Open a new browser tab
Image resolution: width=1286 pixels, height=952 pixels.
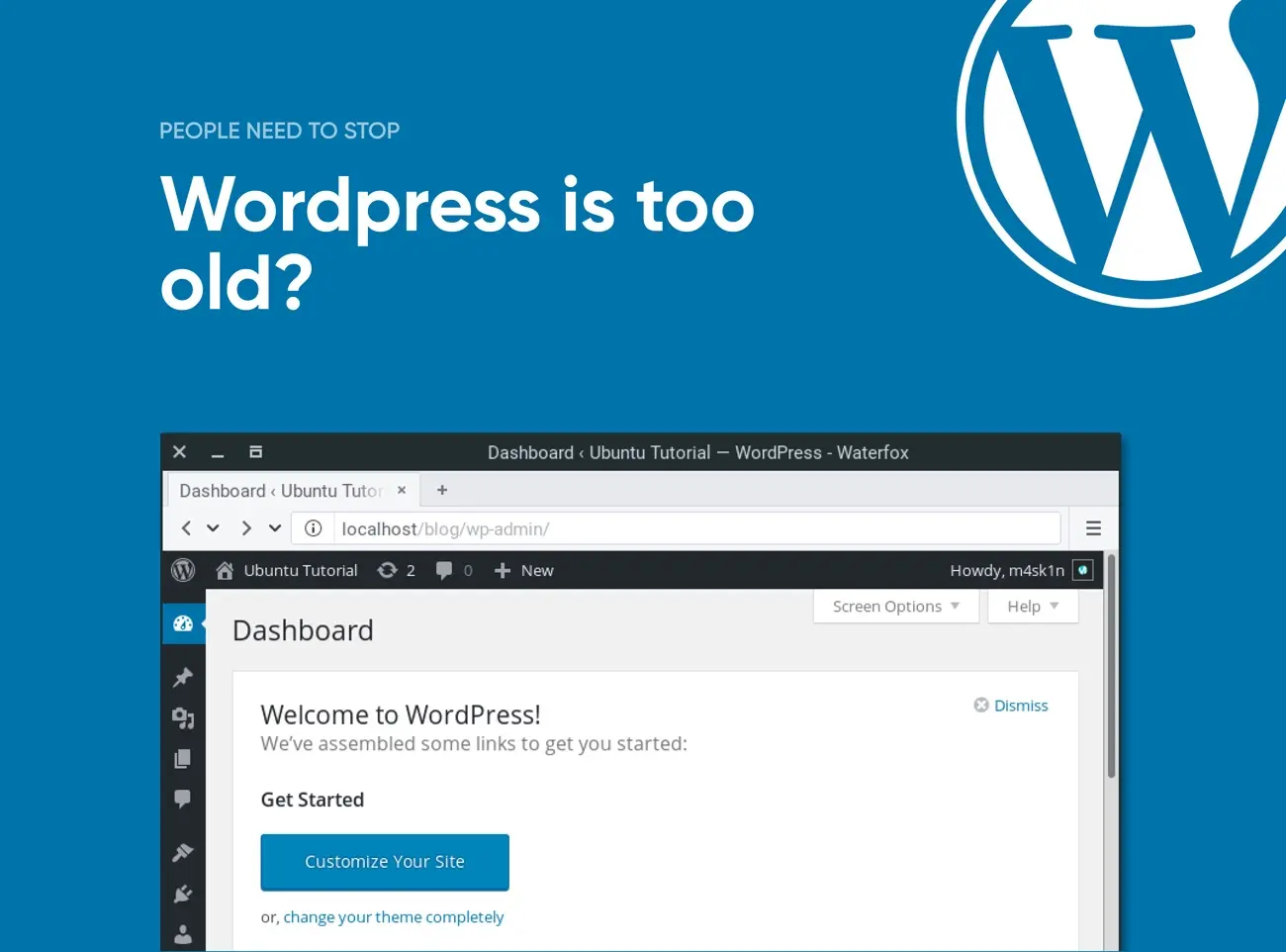pyautogui.click(x=442, y=490)
